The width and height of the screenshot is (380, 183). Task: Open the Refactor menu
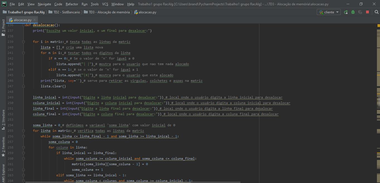[72, 4]
